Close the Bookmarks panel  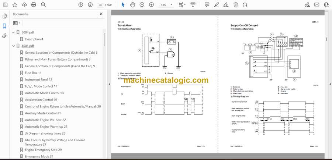coord(101,14)
